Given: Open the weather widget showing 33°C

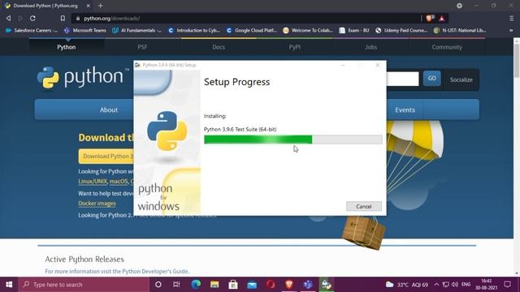Looking at the screenshot, I should [x=406, y=285].
